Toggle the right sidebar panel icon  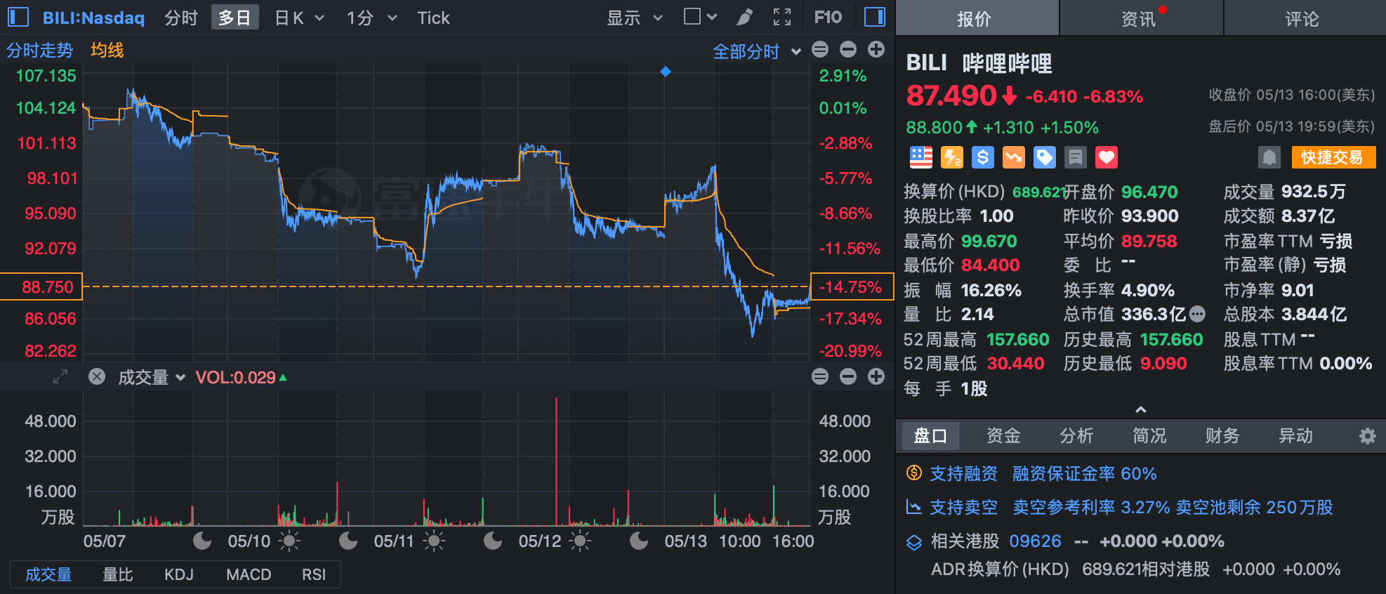point(875,17)
